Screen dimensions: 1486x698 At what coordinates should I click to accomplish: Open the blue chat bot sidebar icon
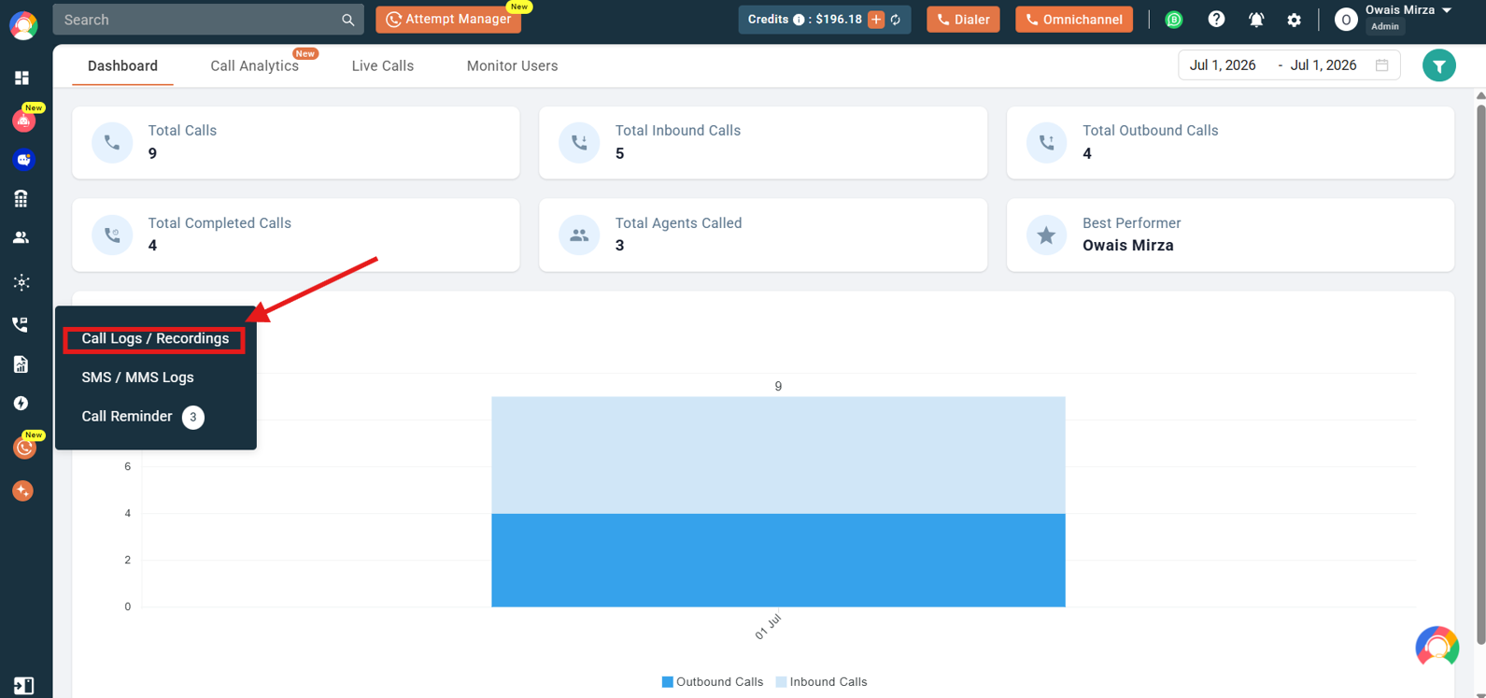pos(23,160)
